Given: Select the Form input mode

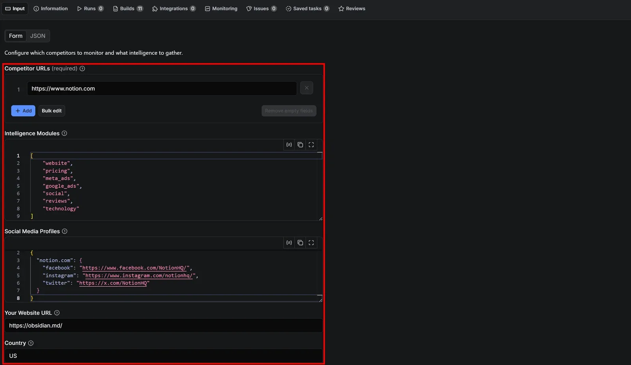Looking at the screenshot, I should tap(16, 36).
